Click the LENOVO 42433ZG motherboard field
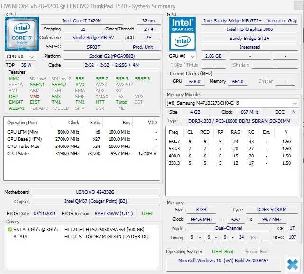Viewport: 304px width, 274px height. click(x=95, y=192)
